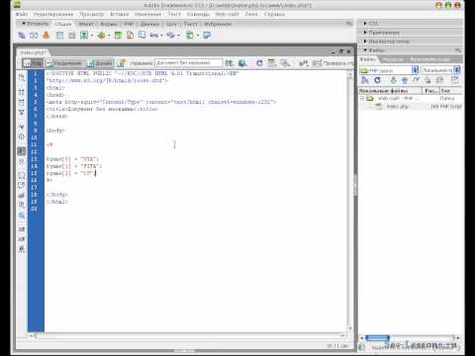Format Source Code icon in coding toolbar
The image size is (475, 356).
tap(22, 249)
